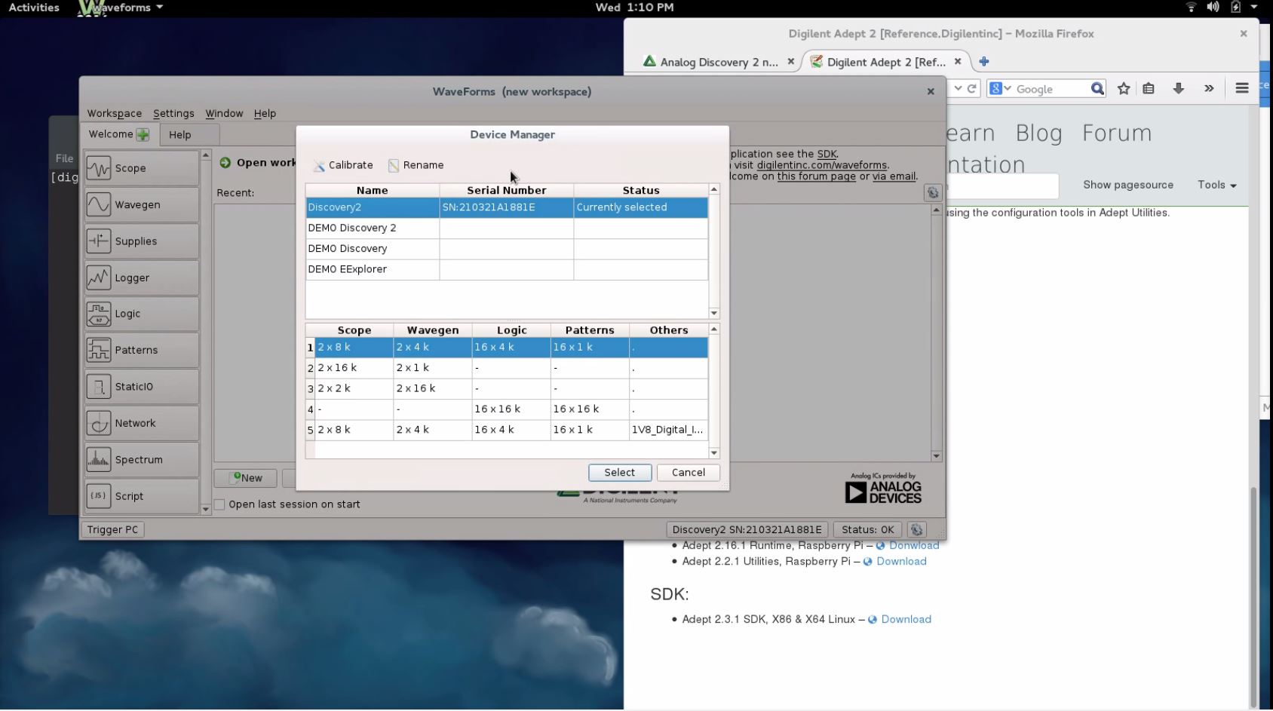
Task: Click Wed 1:10 PM clock
Action: point(634,8)
